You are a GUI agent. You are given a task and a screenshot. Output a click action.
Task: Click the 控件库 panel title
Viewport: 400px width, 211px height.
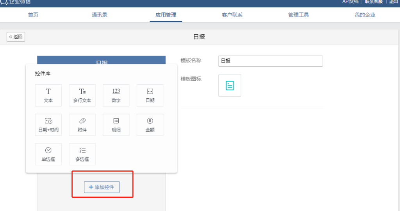43,73
